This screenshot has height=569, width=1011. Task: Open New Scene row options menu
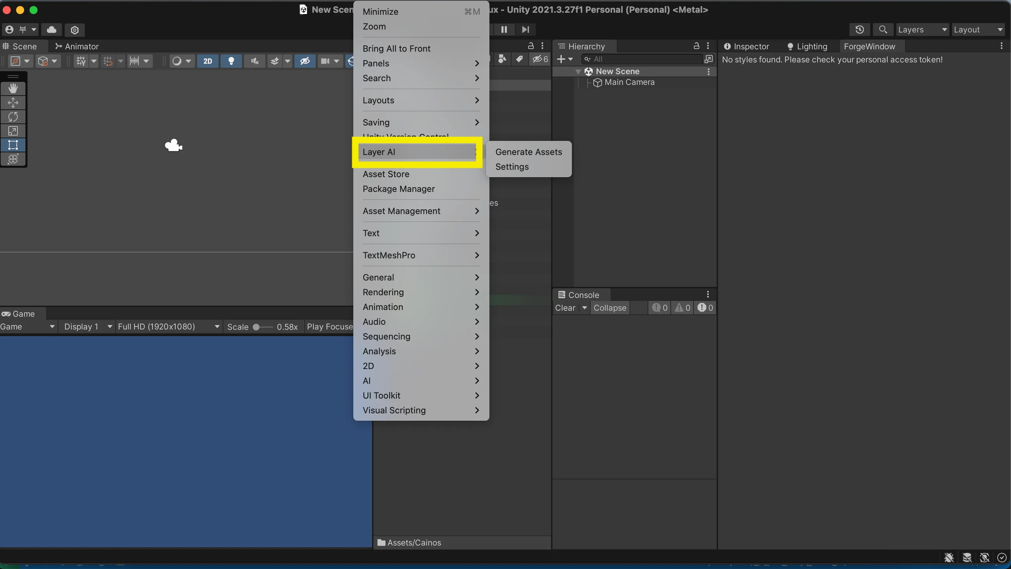pos(708,71)
